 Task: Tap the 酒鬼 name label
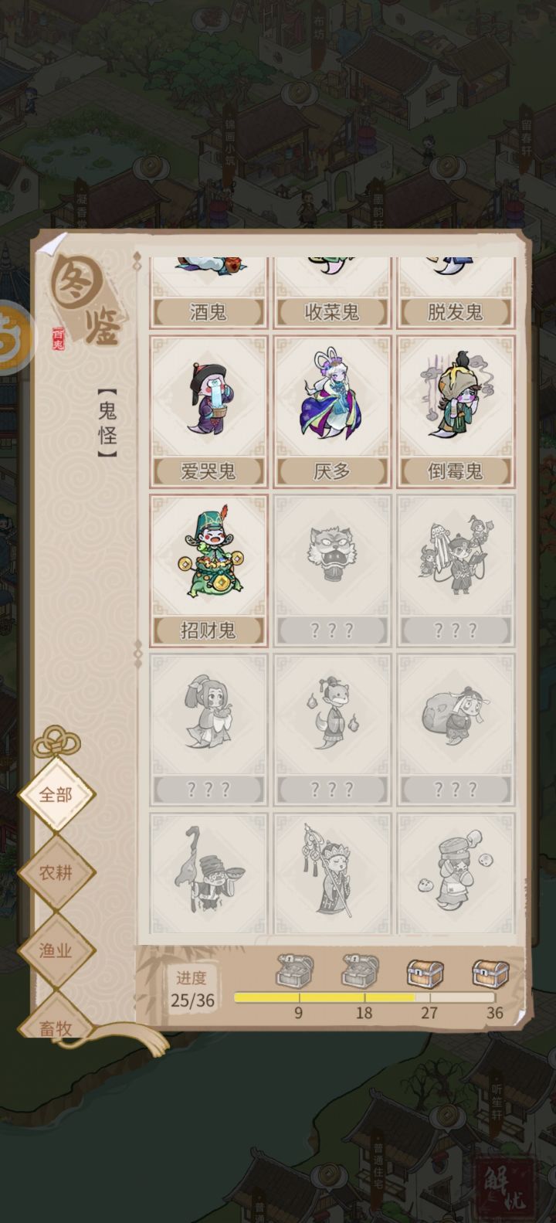click(208, 312)
